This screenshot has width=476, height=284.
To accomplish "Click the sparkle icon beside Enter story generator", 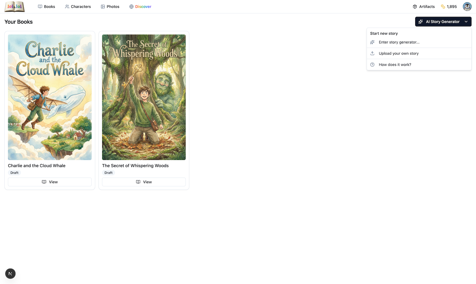I will pos(372,42).
